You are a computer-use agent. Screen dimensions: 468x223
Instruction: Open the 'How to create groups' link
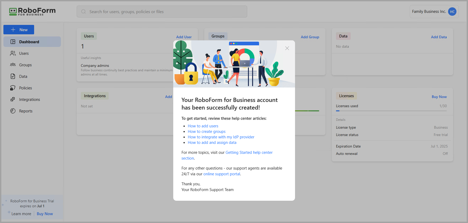pyautogui.click(x=207, y=132)
